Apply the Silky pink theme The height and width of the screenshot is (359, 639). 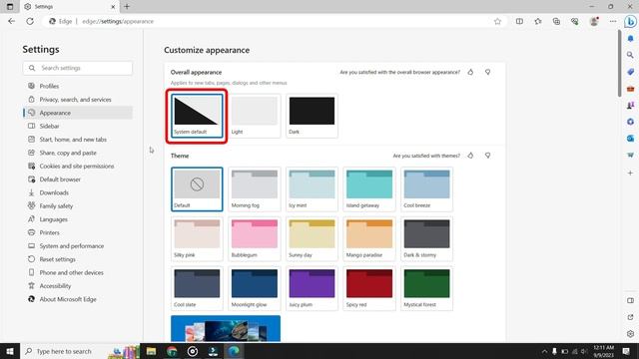[197, 239]
